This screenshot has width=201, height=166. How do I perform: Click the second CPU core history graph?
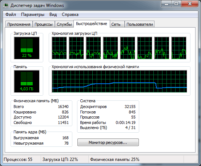pos(76,48)
